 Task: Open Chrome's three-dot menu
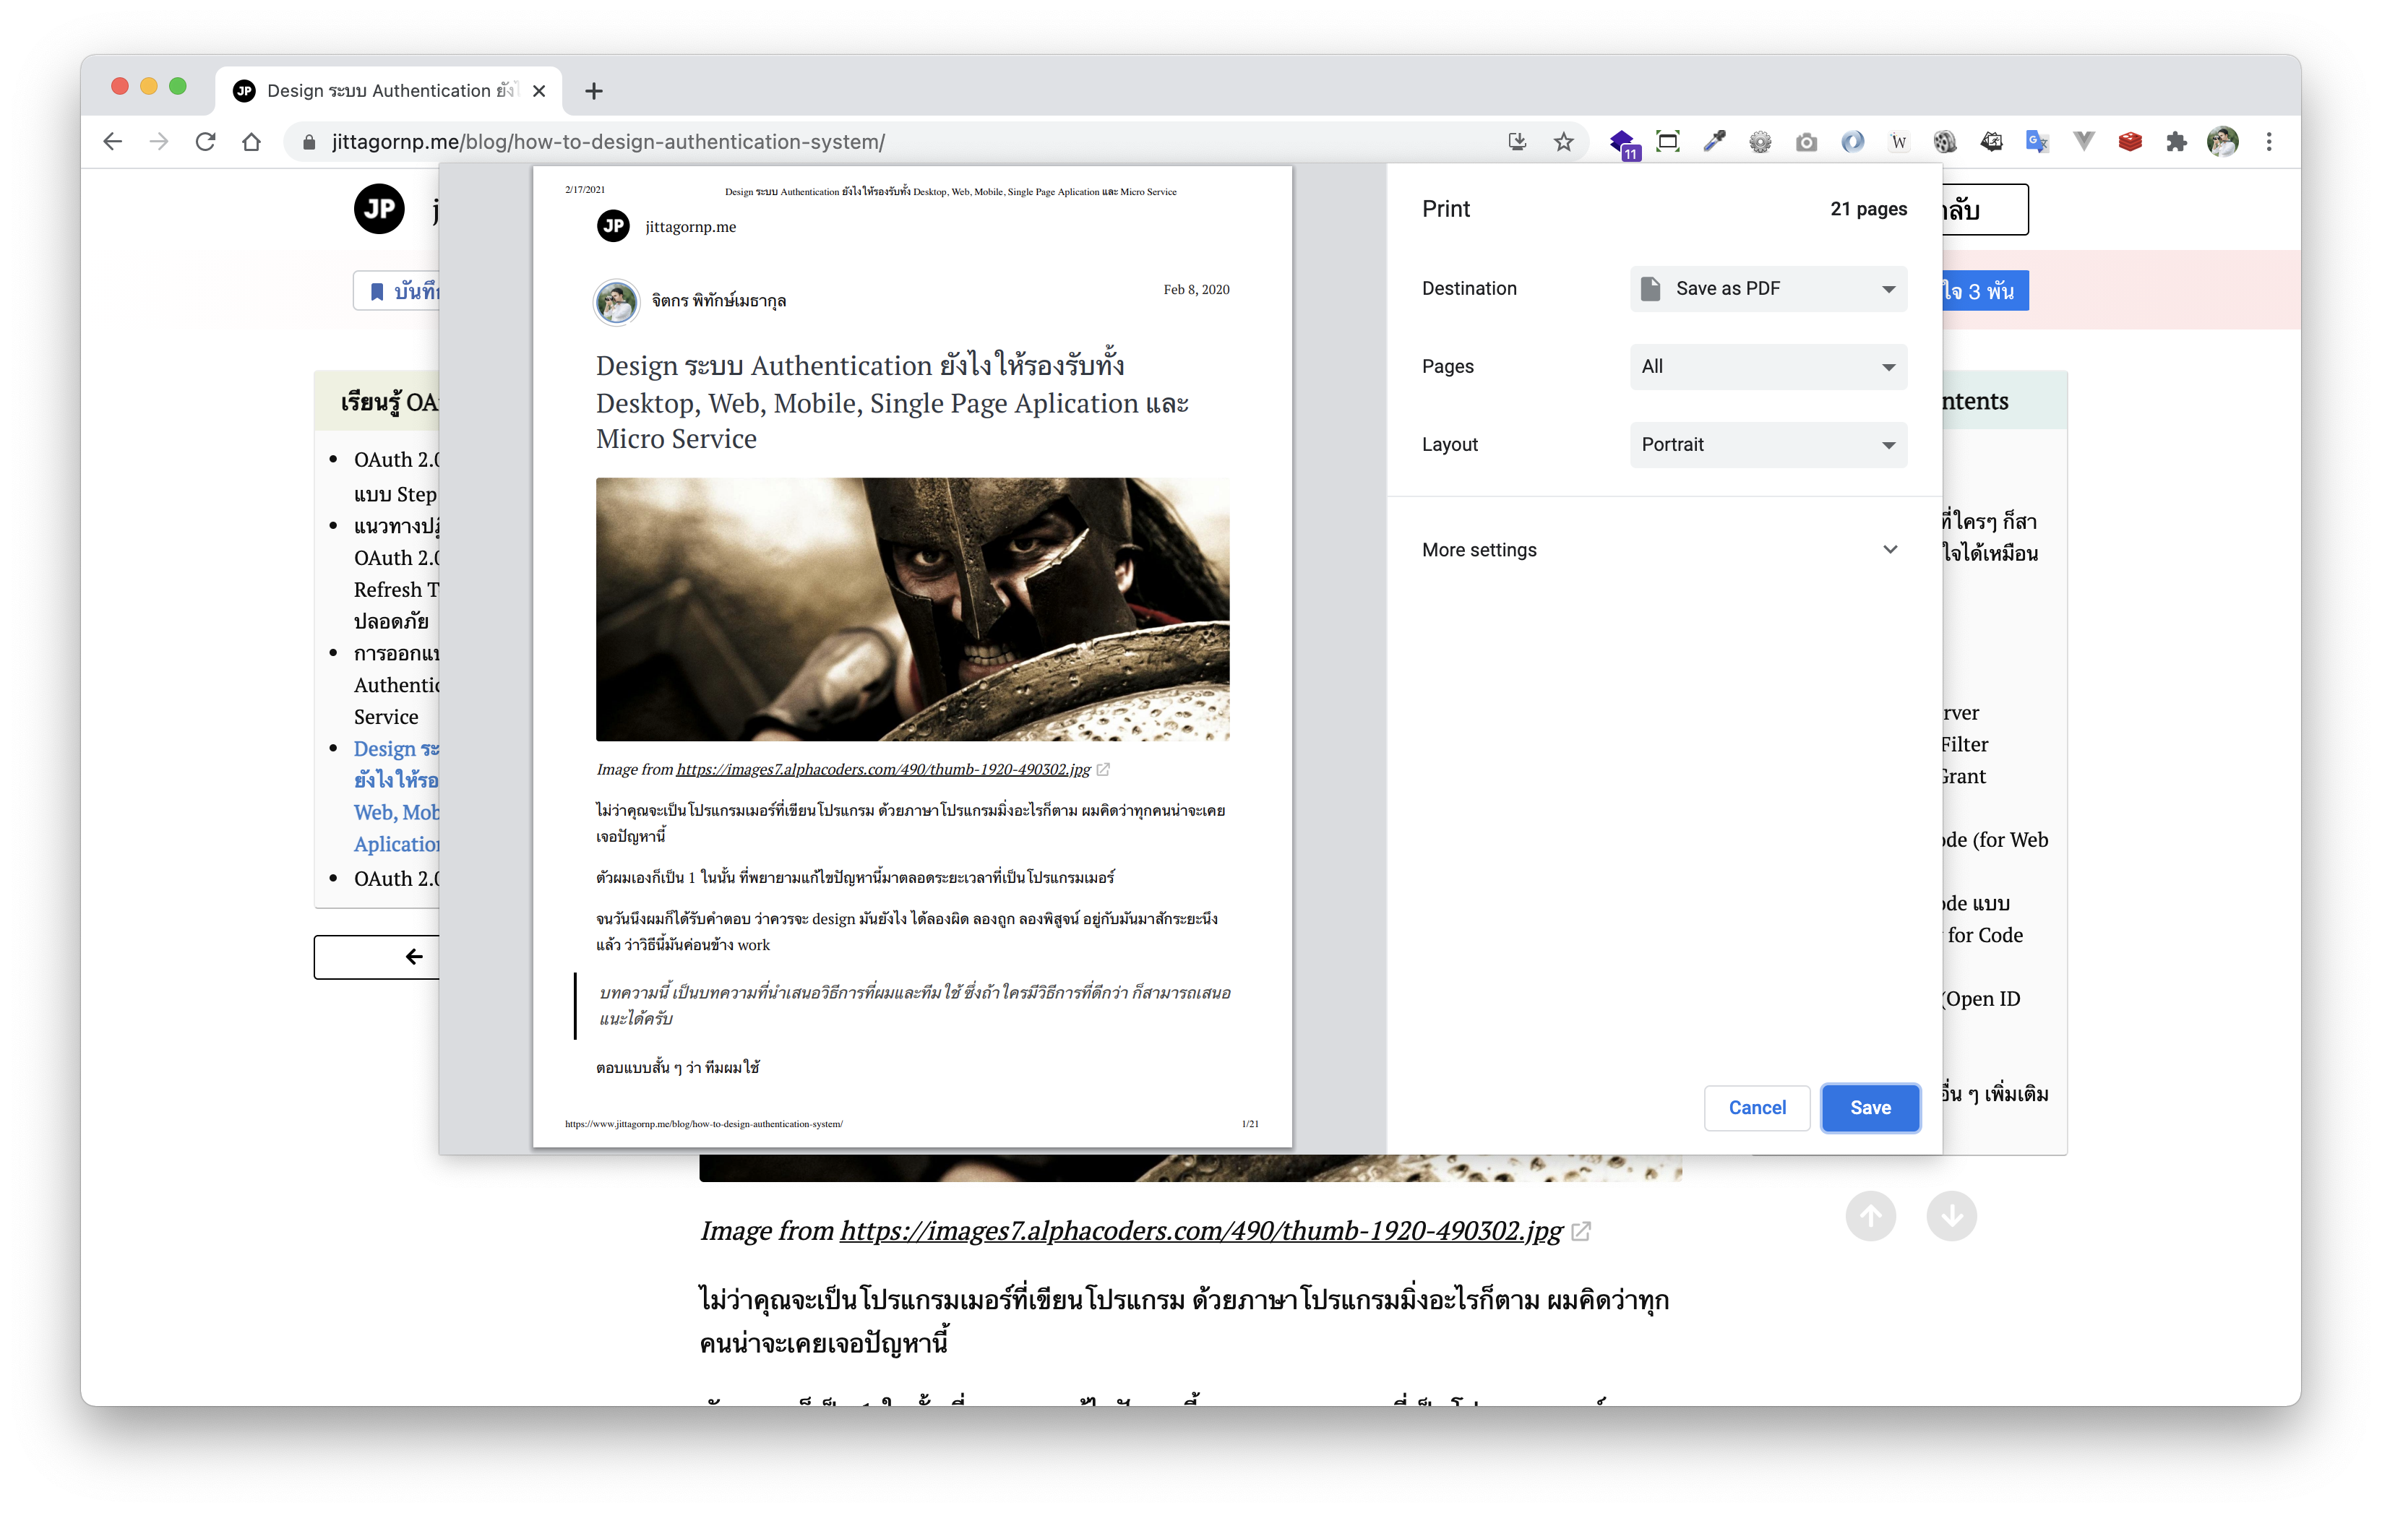(2269, 142)
